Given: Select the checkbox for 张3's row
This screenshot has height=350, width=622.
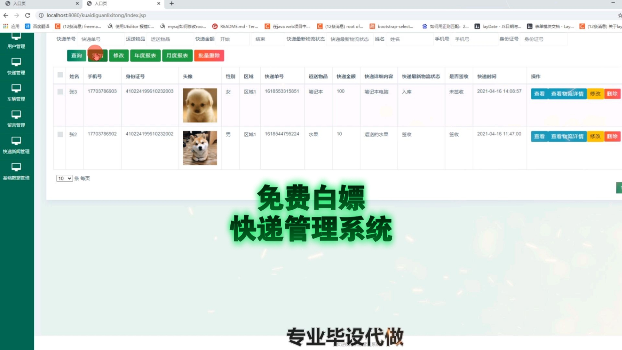Looking at the screenshot, I should [x=60, y=92].
